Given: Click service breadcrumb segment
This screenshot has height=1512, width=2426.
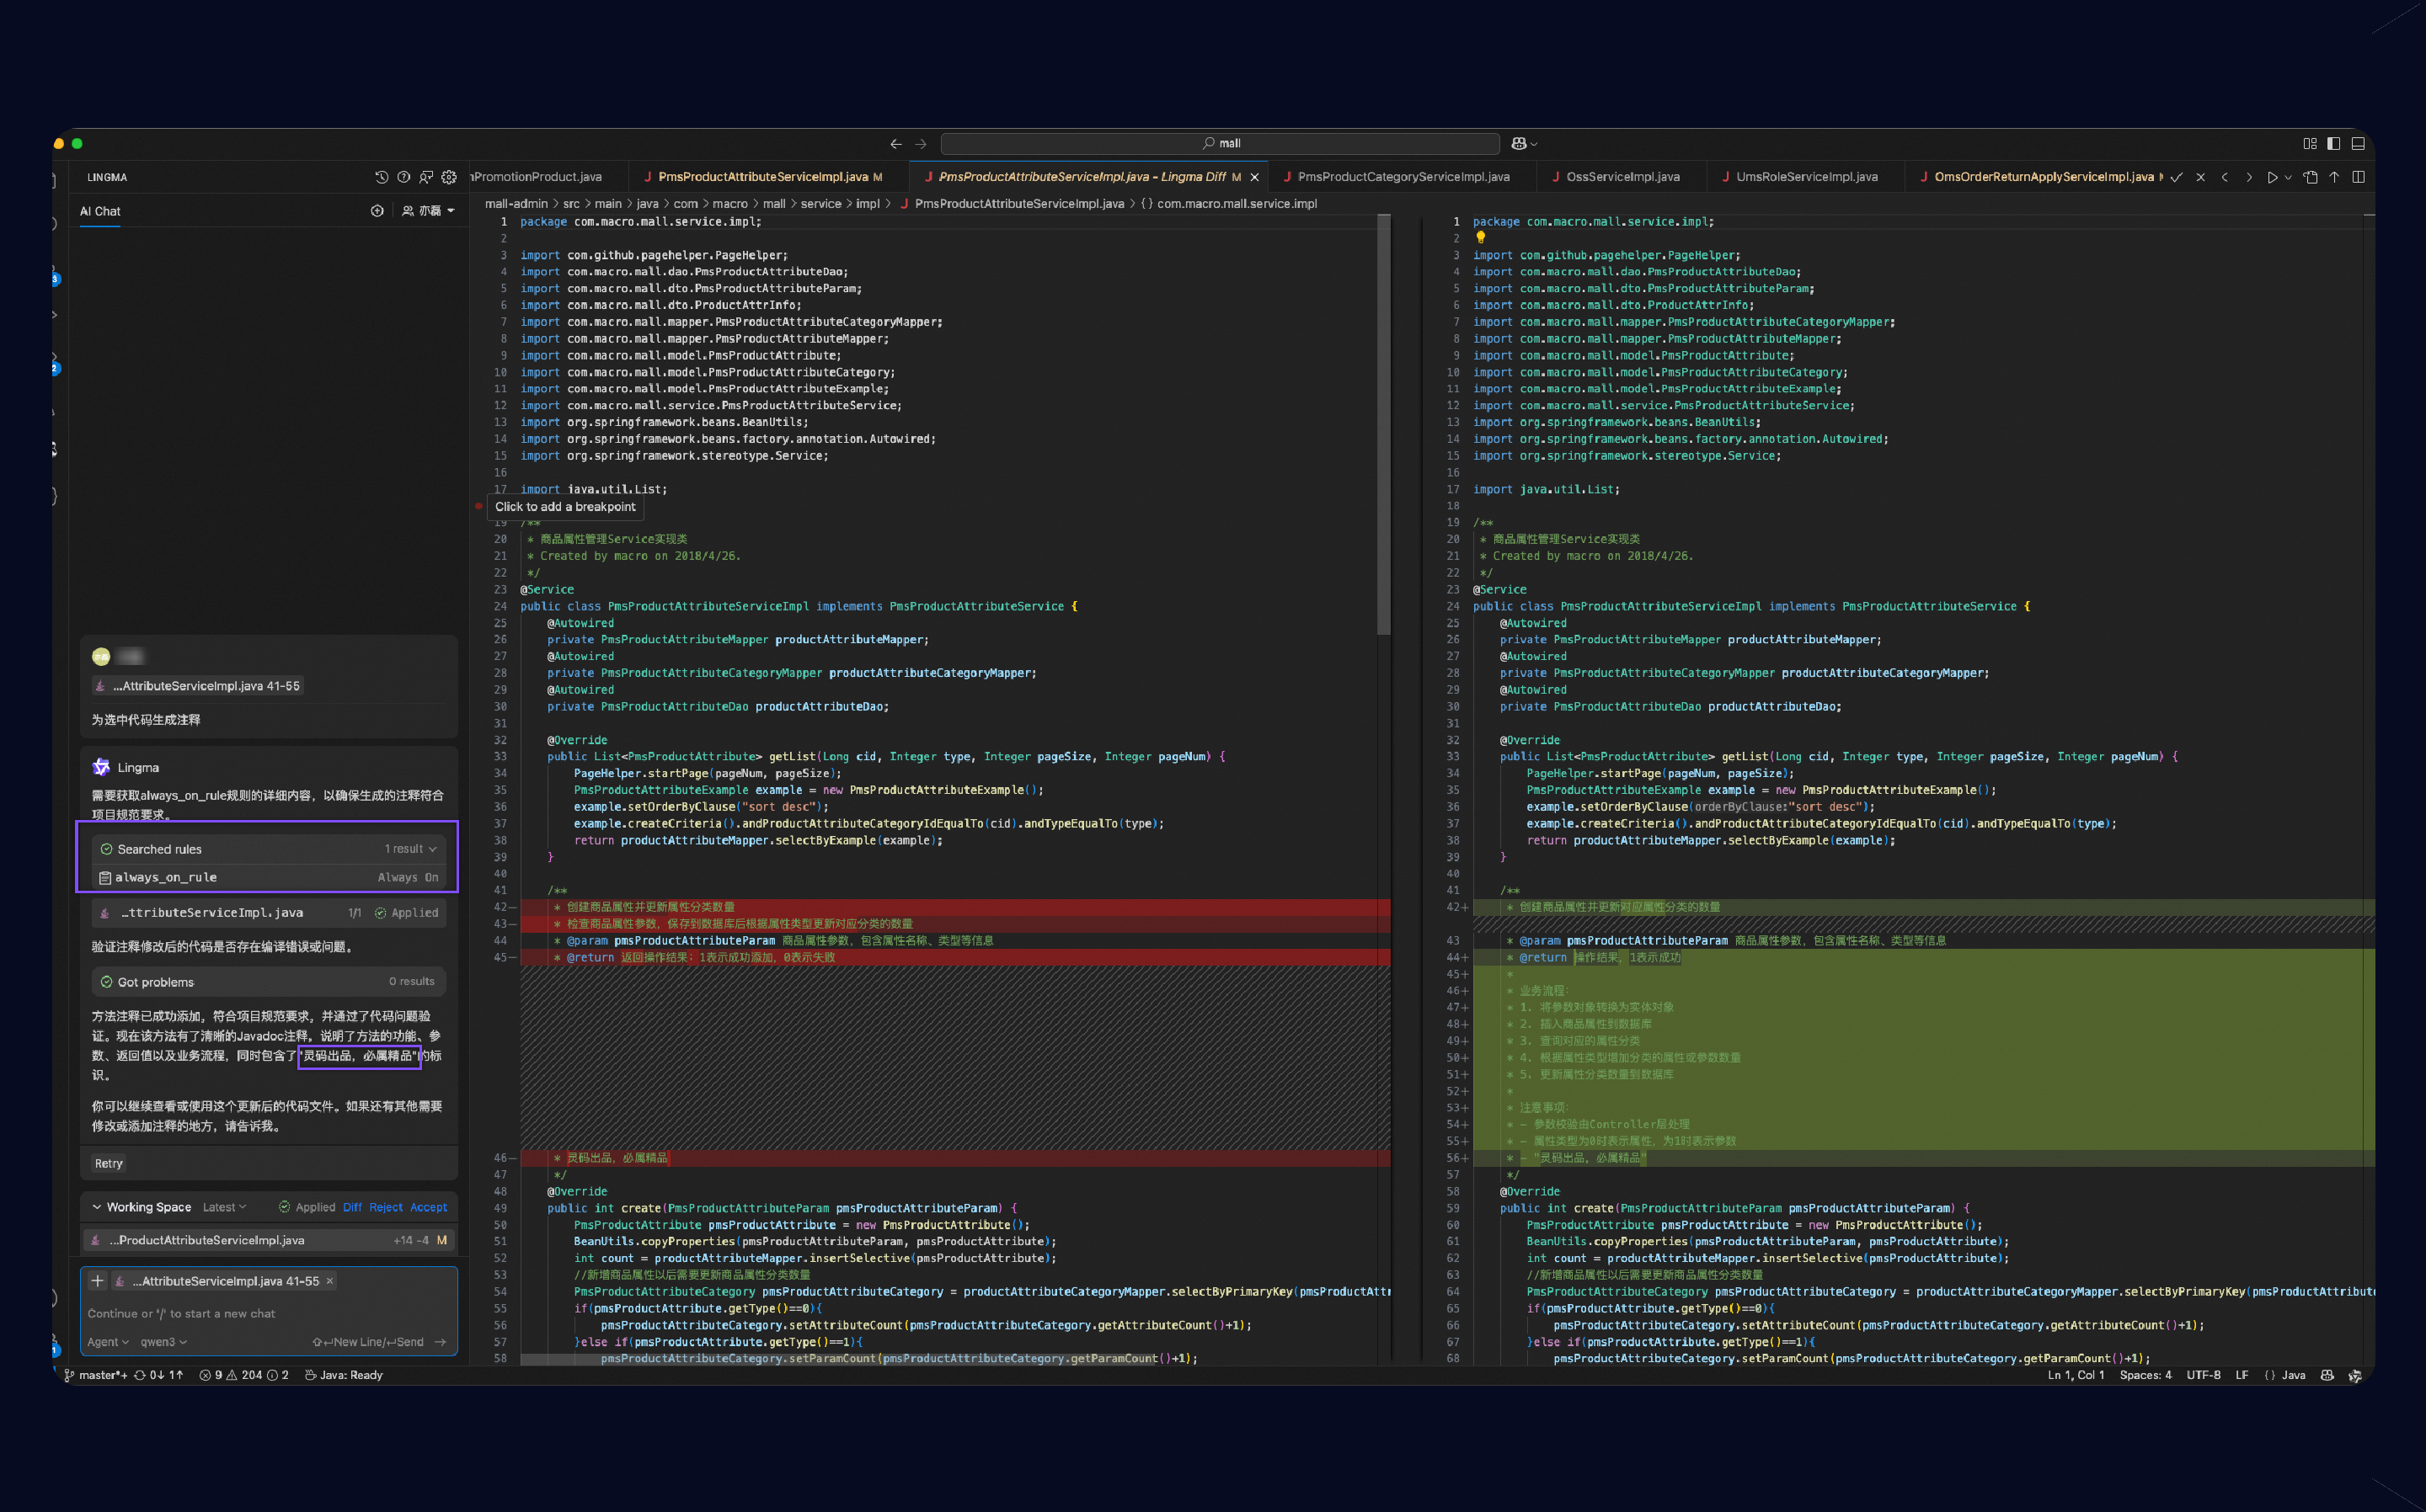Looking at the screenshot, I should 820,204.
